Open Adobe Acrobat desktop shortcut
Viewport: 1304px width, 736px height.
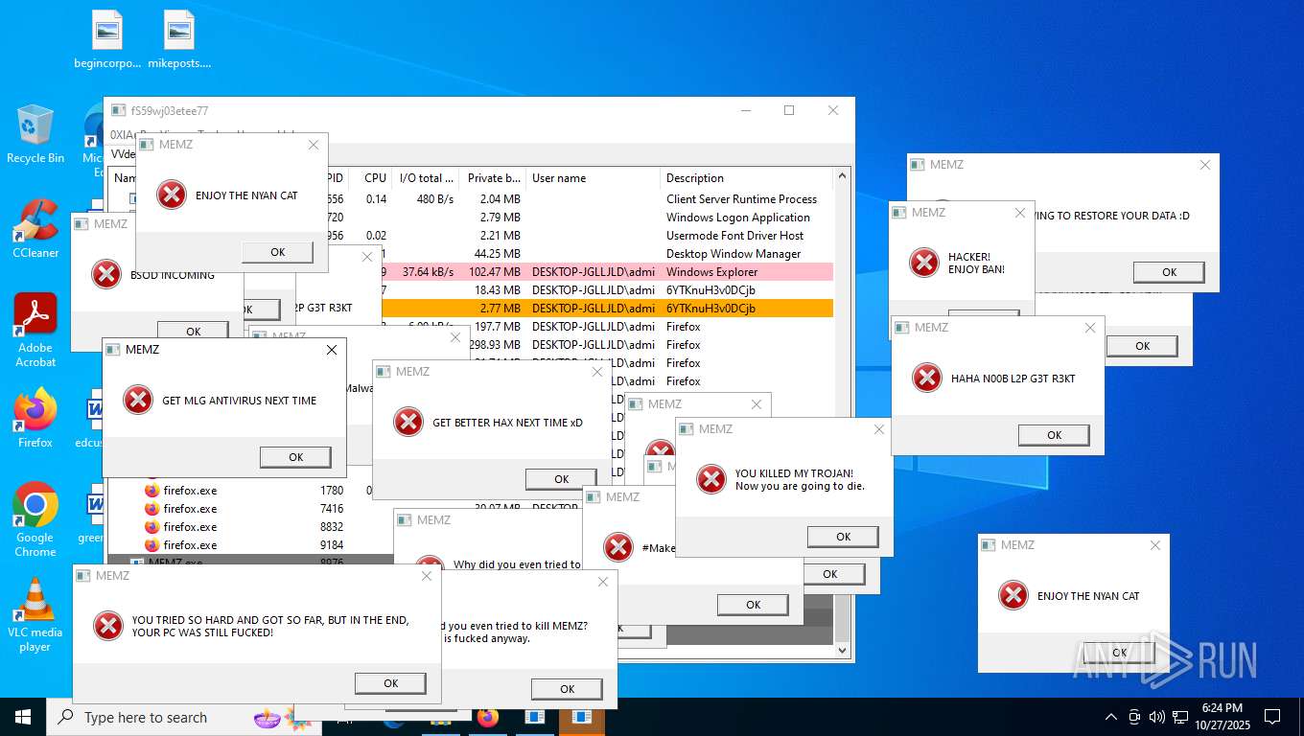click(x=35, y=330)
